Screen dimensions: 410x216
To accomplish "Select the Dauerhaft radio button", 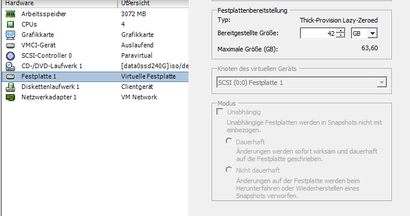I will tap(229, 141).
